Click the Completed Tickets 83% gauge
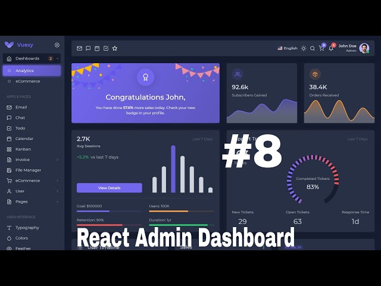 [313, 179]
